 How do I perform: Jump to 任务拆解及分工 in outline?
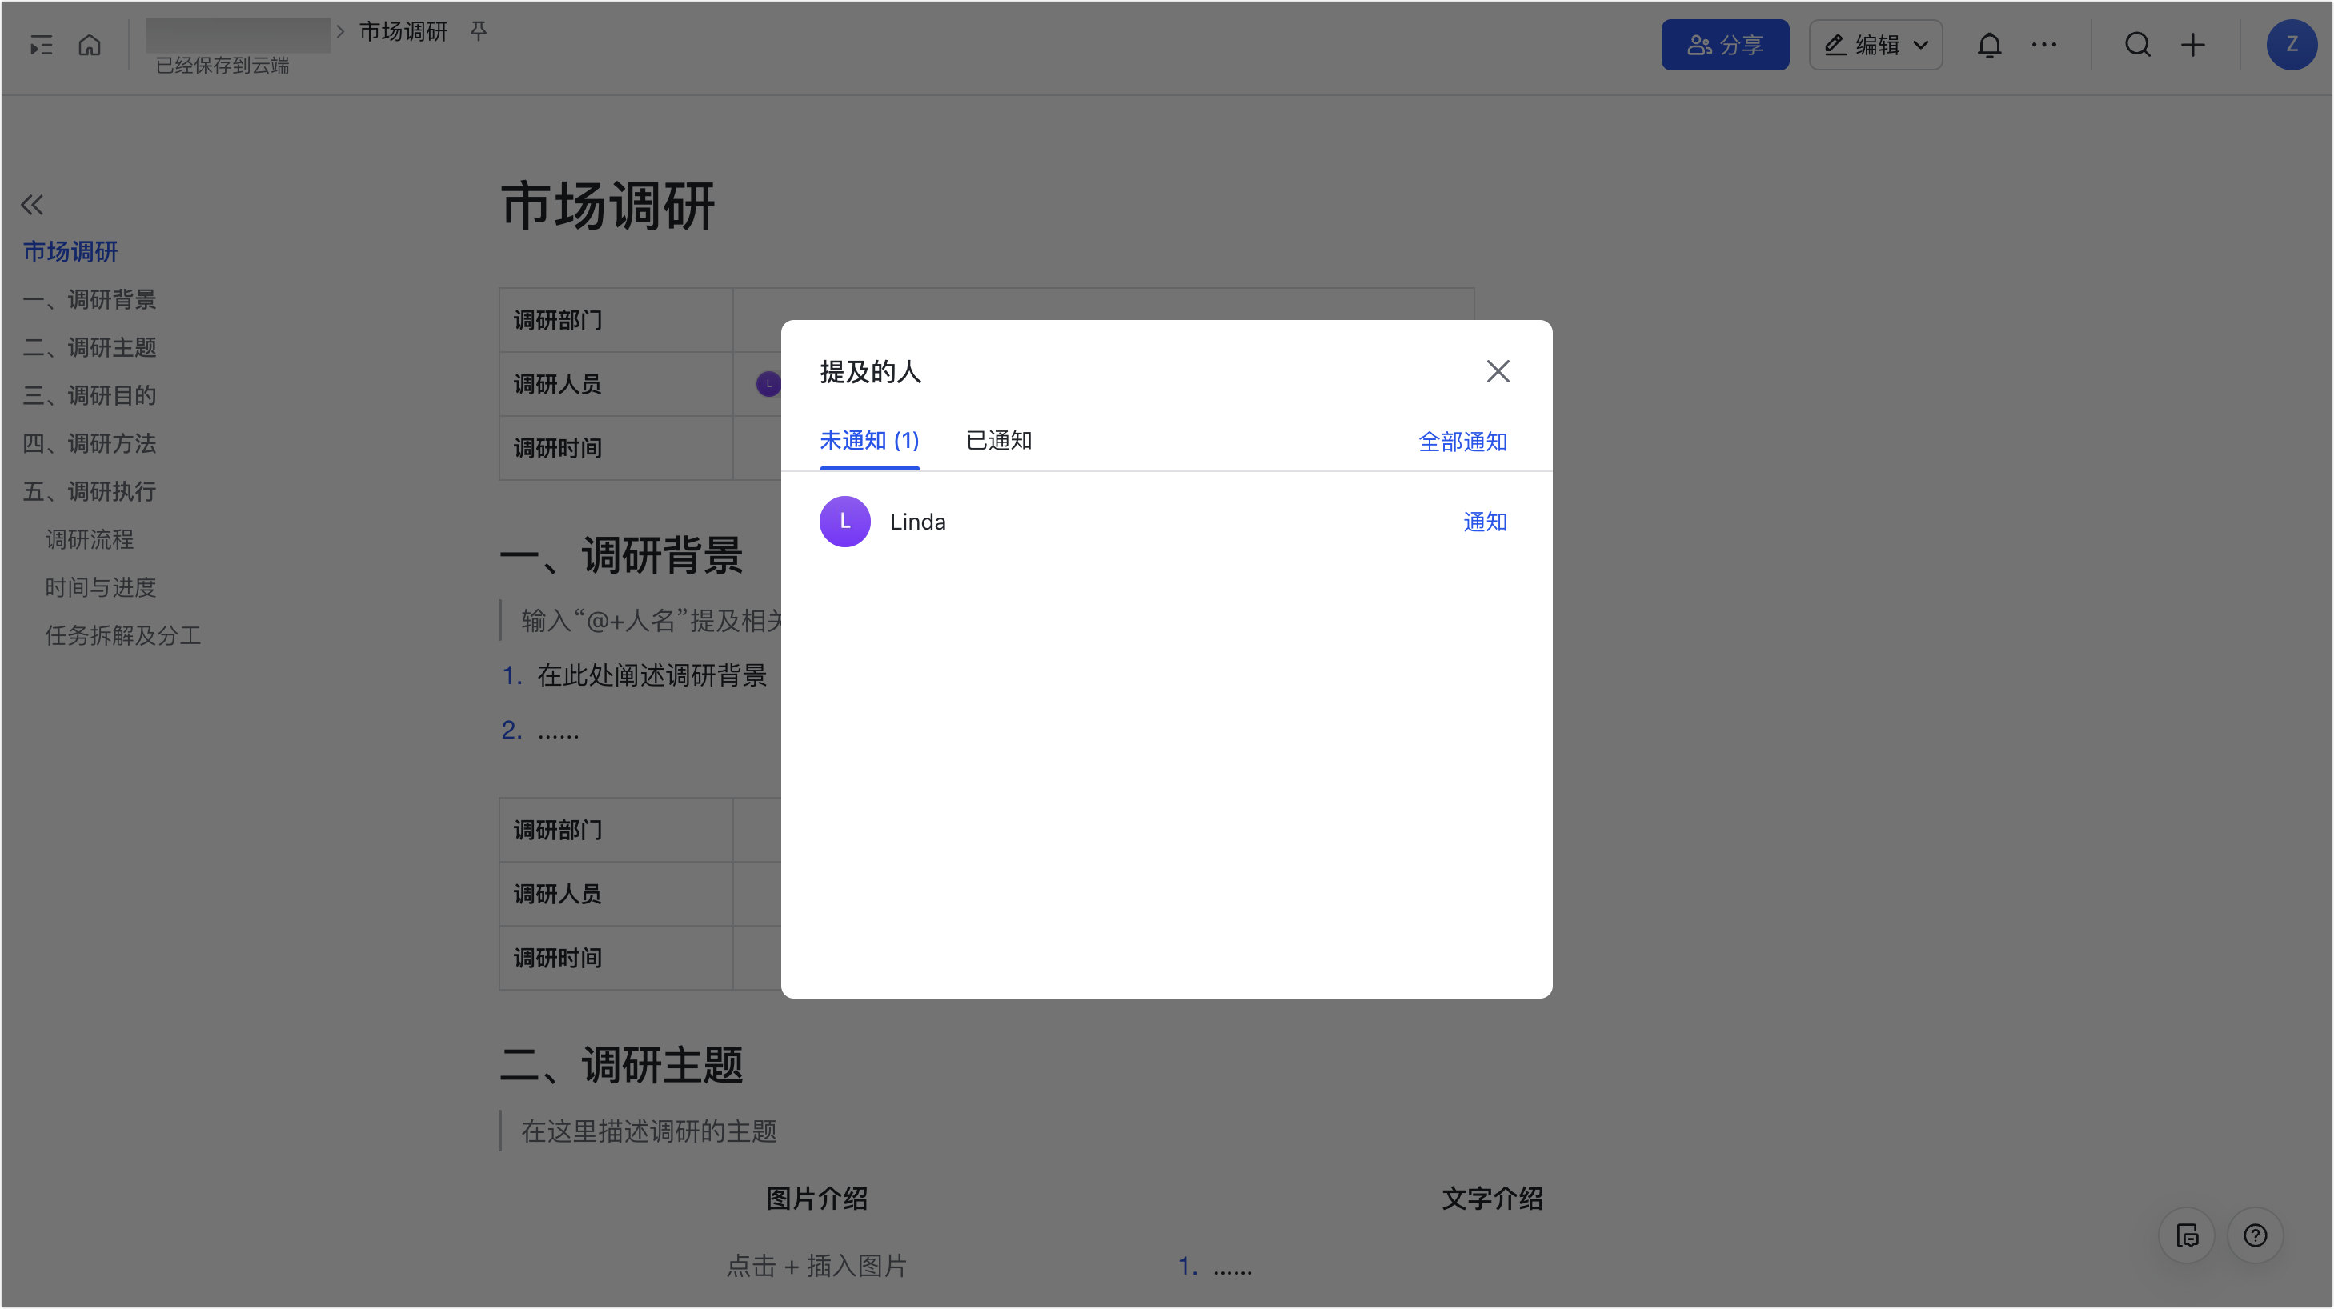pos(122,635)
